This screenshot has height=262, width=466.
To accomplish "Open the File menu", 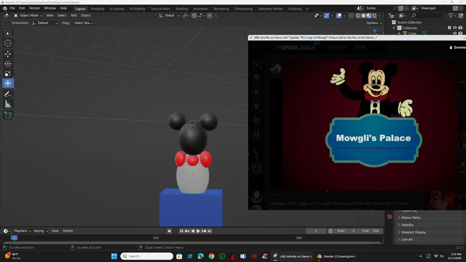I will pyautogui.click(x=12, y=8).
